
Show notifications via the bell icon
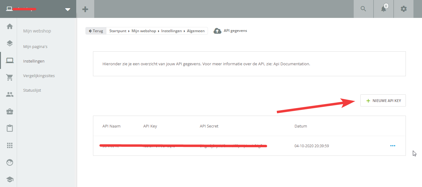[x=384, y=9]
